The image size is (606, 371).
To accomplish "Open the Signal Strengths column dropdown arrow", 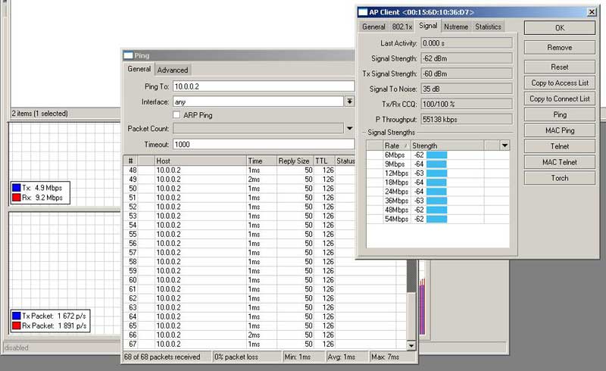I will (x=504, y=145).
